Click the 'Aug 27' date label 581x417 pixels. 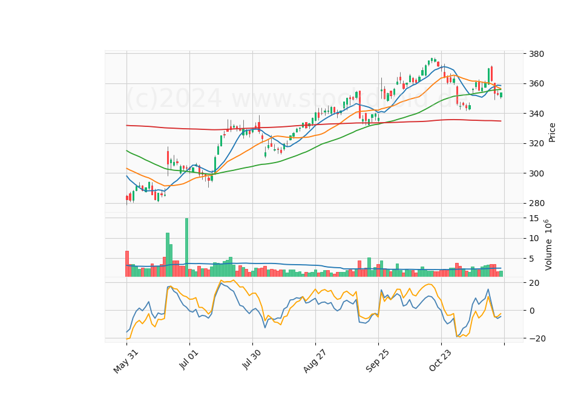(315, 361)
